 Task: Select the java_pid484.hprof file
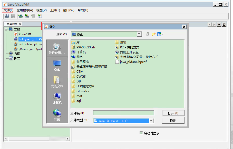[x=131, y=62]
